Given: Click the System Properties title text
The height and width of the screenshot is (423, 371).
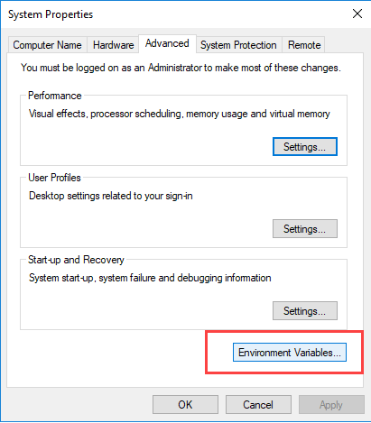Looking at the screenshot, I should pos(51,14).
